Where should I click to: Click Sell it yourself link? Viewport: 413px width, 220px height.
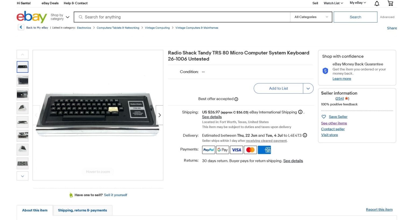tap(115, 195)
